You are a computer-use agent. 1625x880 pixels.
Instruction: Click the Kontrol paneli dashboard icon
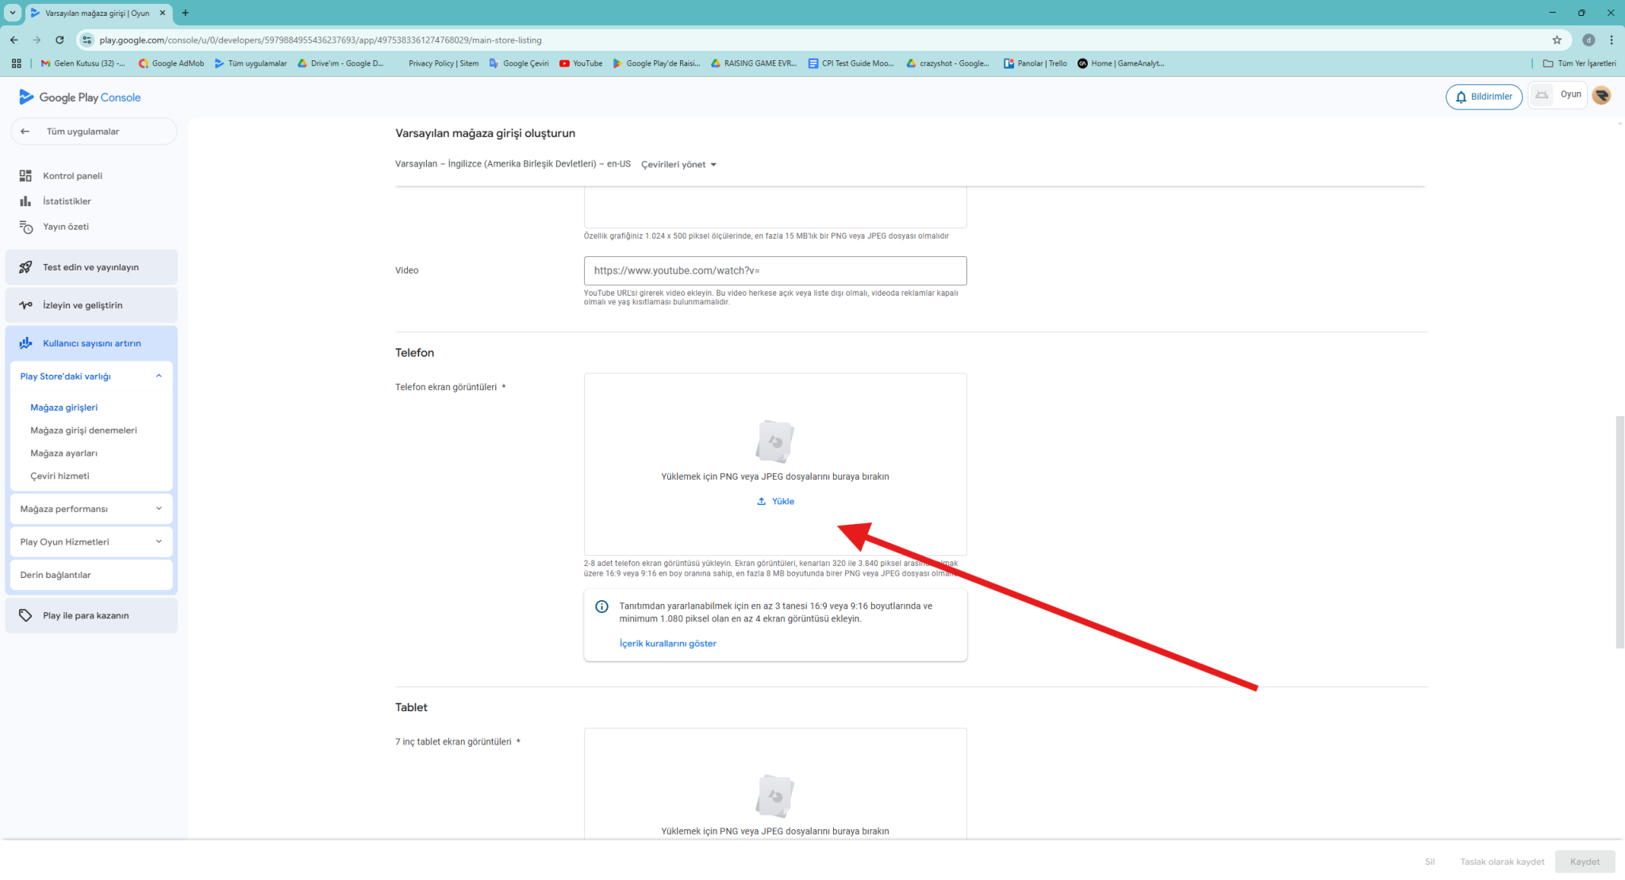(x=25, y=176)
